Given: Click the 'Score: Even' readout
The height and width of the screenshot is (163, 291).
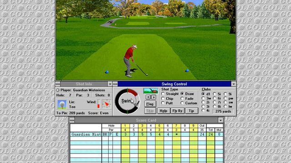Looking at the screenshot, I should click(x=98, y=113).
